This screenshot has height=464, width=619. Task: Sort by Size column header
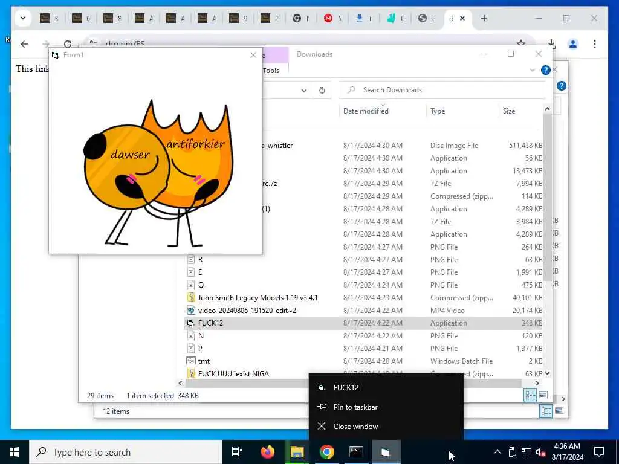(x=509, y=111)
